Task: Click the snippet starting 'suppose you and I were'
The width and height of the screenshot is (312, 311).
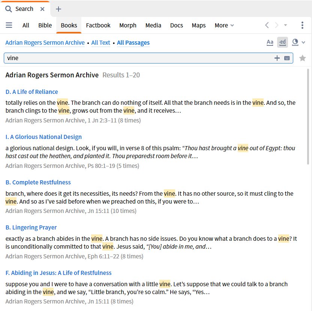Action: (147, 288)
